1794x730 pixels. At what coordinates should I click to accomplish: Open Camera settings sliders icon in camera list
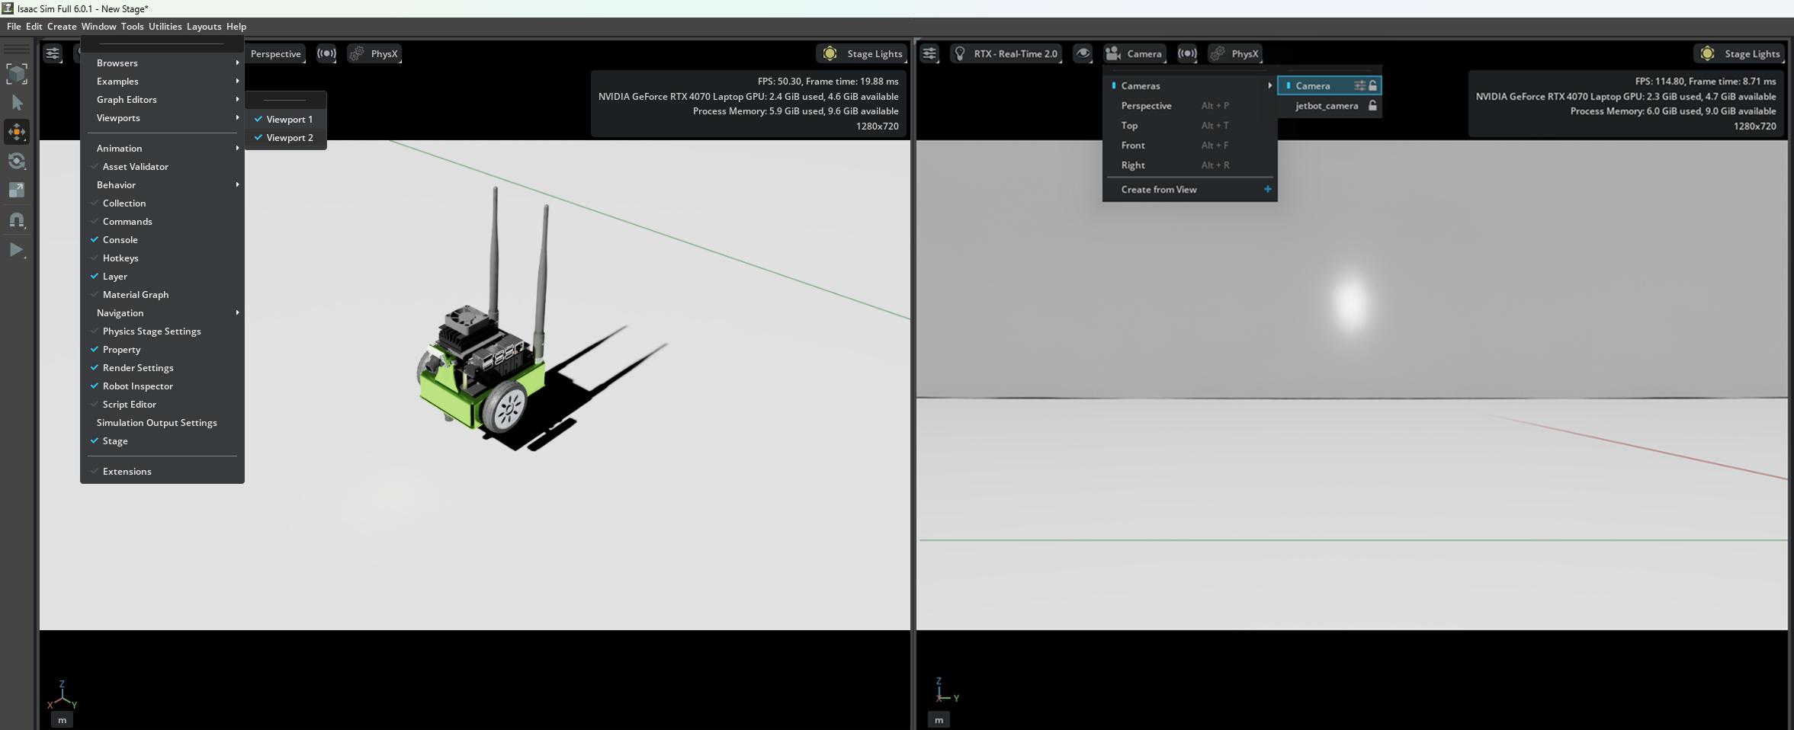[x=1359, y=86]
